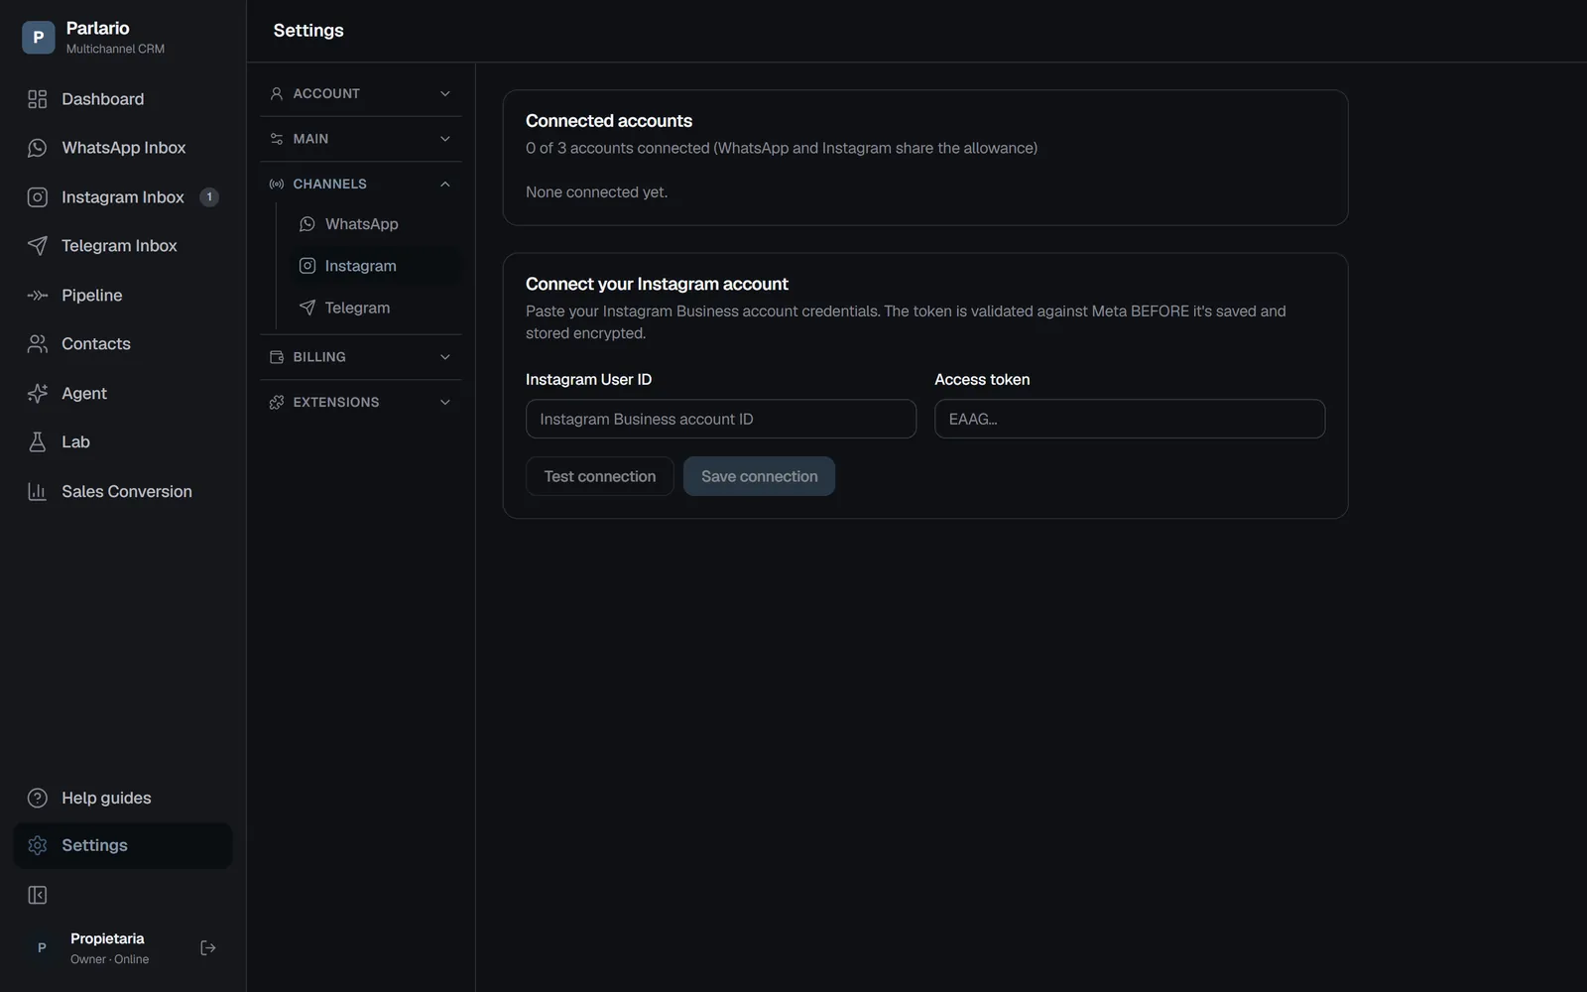Open Dashboard from the sidebar icon
The width and height of the screenshot is (1587, 992).
click(x=38, y=99)
